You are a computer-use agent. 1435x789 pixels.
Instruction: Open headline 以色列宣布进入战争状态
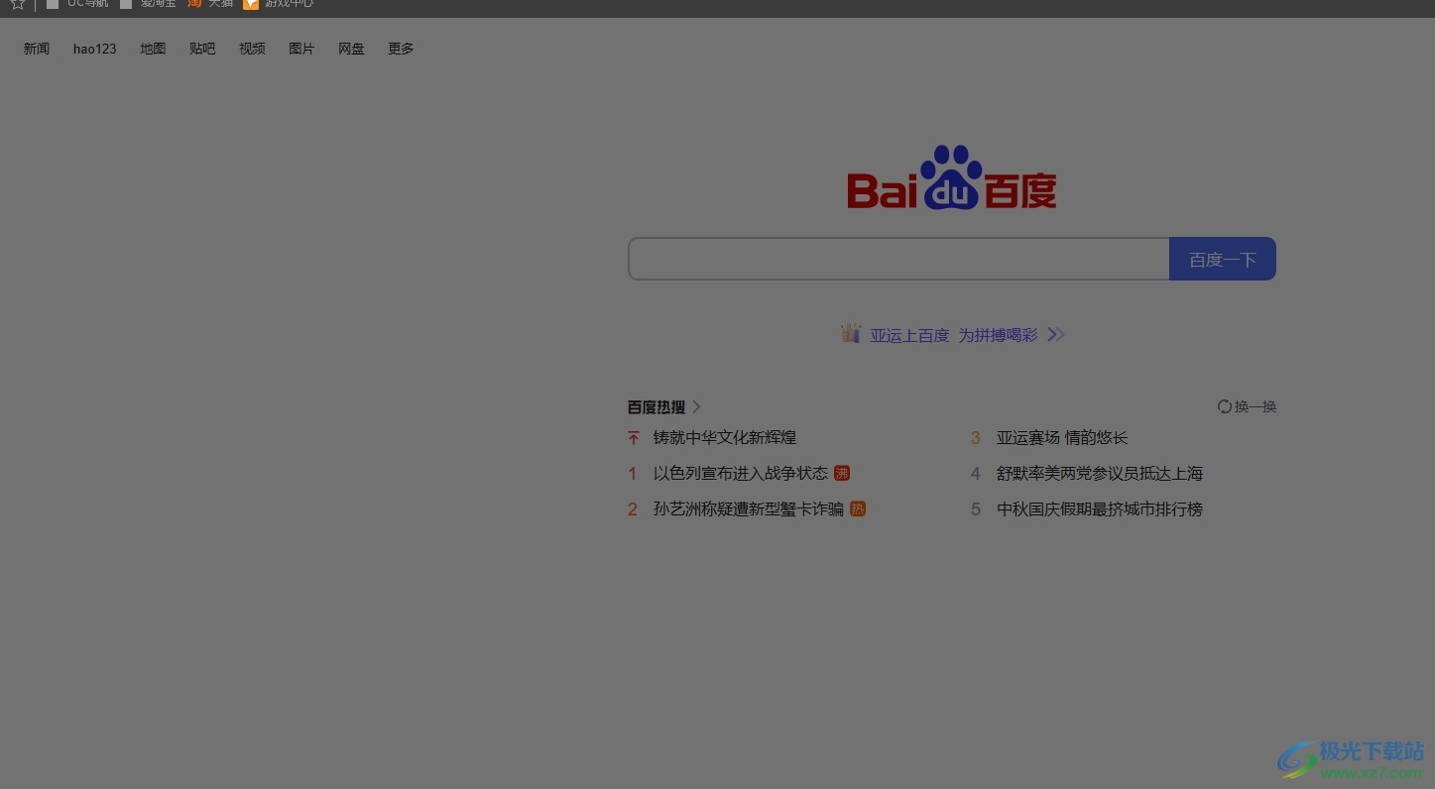(741, 474)
